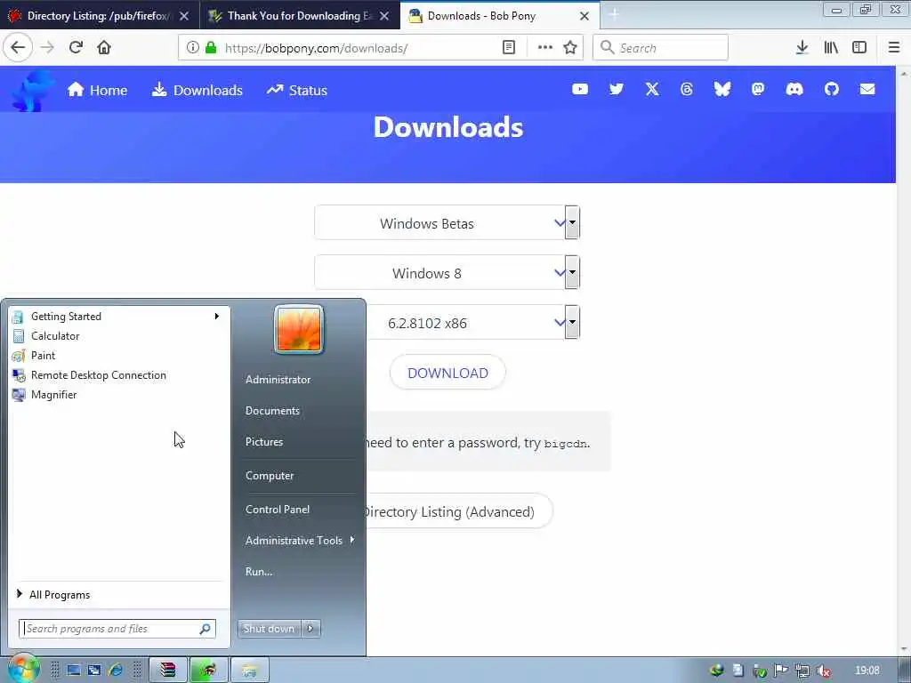Image resolution: width=911 pixels, height=683 pixels.
Task: Open the X social icon in the header
Action: (652, 89)
